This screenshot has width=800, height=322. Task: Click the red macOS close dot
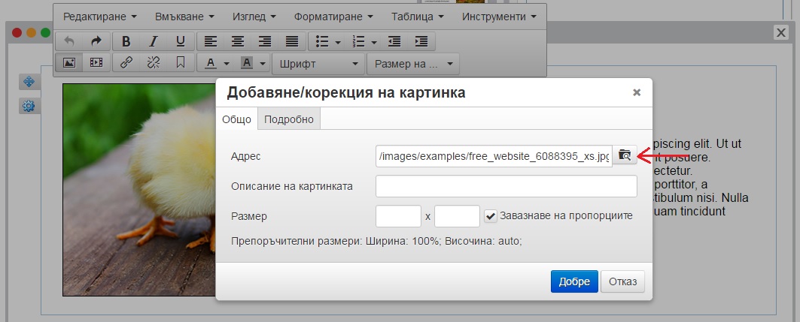tap(17, 32)
